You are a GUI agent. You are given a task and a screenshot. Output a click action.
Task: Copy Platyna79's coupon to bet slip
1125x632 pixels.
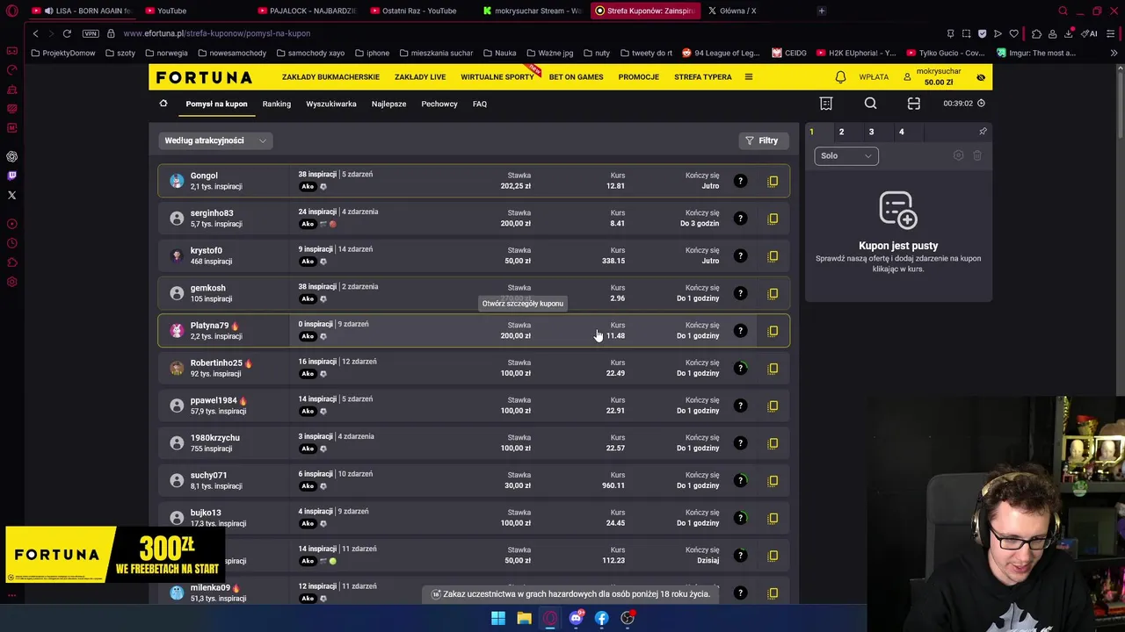click(773, 331)
